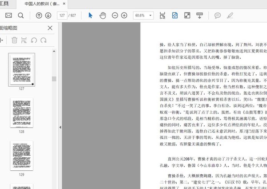Viewport: 267px width, 189px height.
Task: Activate the hand pan tool
Action: [103, 16]
